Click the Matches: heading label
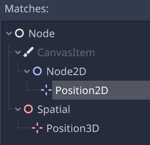 26,9
